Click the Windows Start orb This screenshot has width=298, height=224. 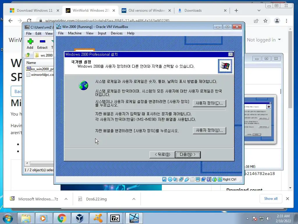coord(8,218)
